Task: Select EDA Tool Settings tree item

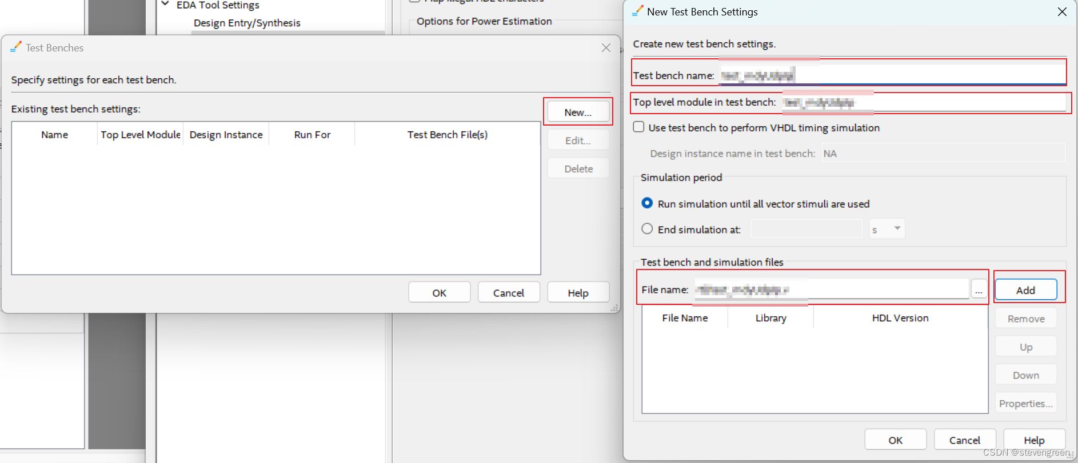Action: pyautogui.click(x=218, y=5)
